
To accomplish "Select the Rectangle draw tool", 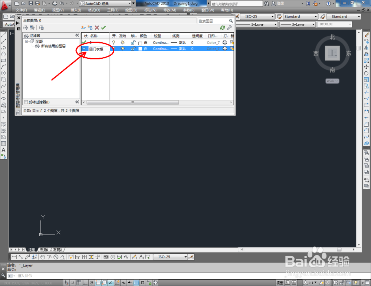I will tap(4, 61).
